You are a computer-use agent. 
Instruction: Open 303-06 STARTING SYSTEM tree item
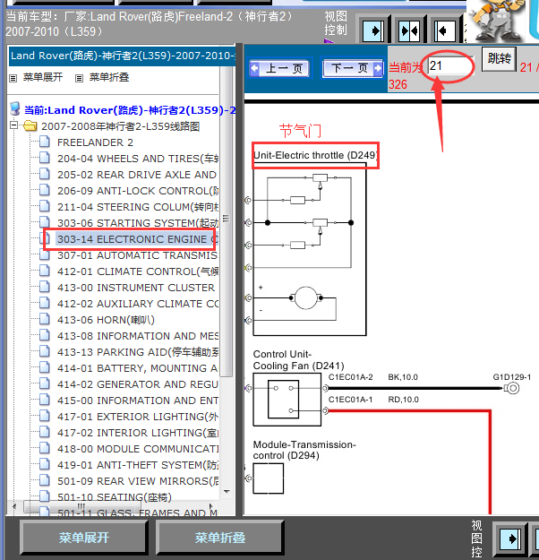pyautogui.click(x=138, y=223)
